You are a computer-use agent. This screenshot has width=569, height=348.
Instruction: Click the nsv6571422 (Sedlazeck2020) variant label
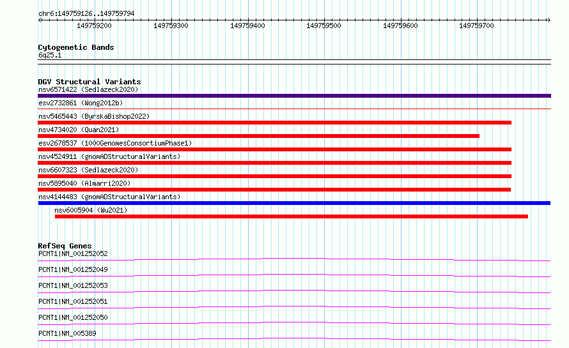click(88, 89)
